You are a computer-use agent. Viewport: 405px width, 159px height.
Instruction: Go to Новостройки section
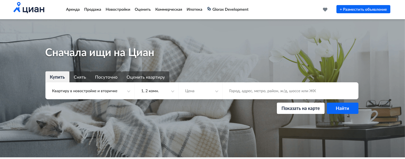[118, 9]
